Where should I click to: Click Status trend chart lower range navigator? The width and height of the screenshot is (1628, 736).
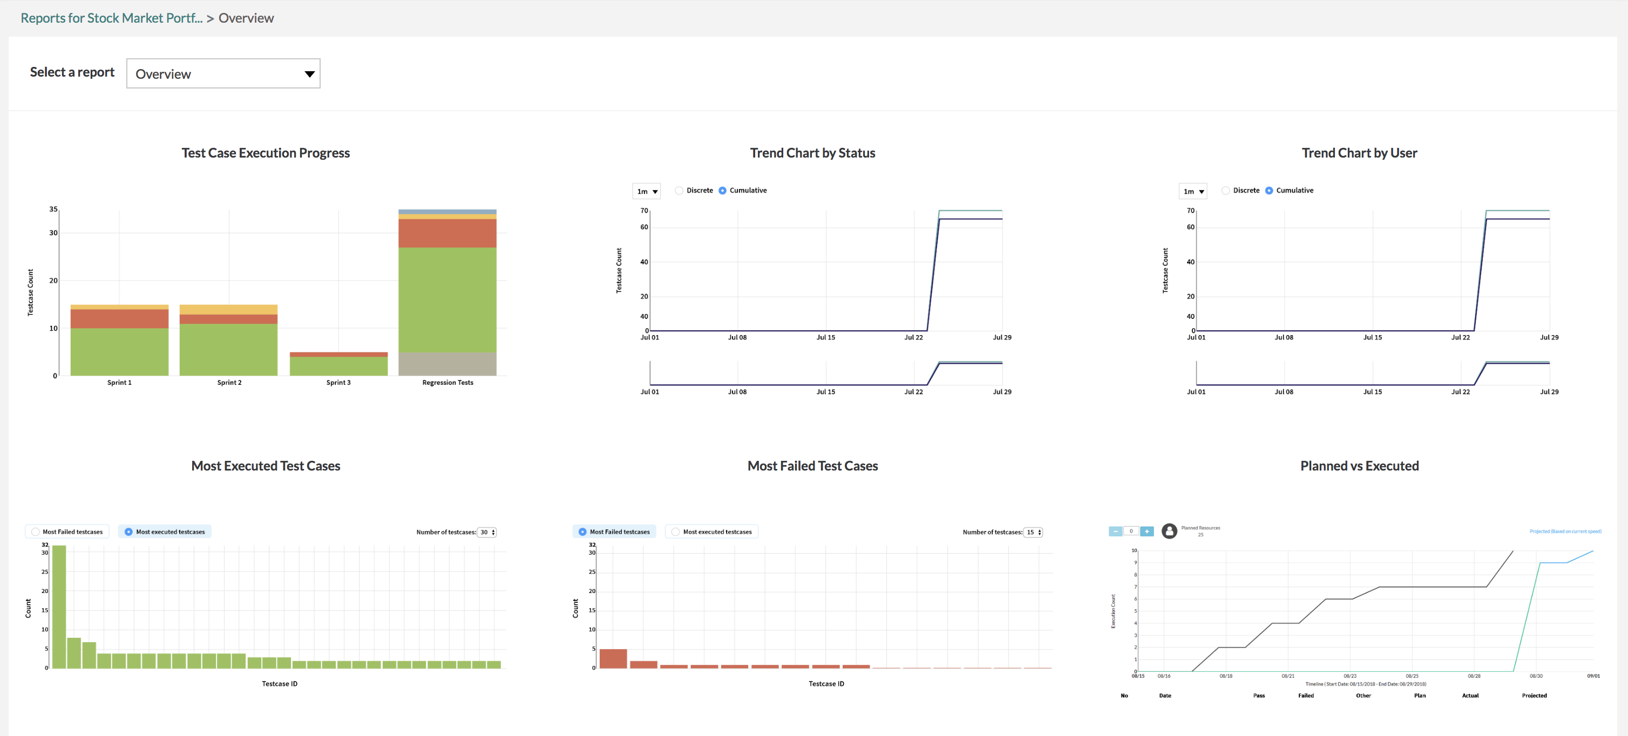[x=826, y=373]
